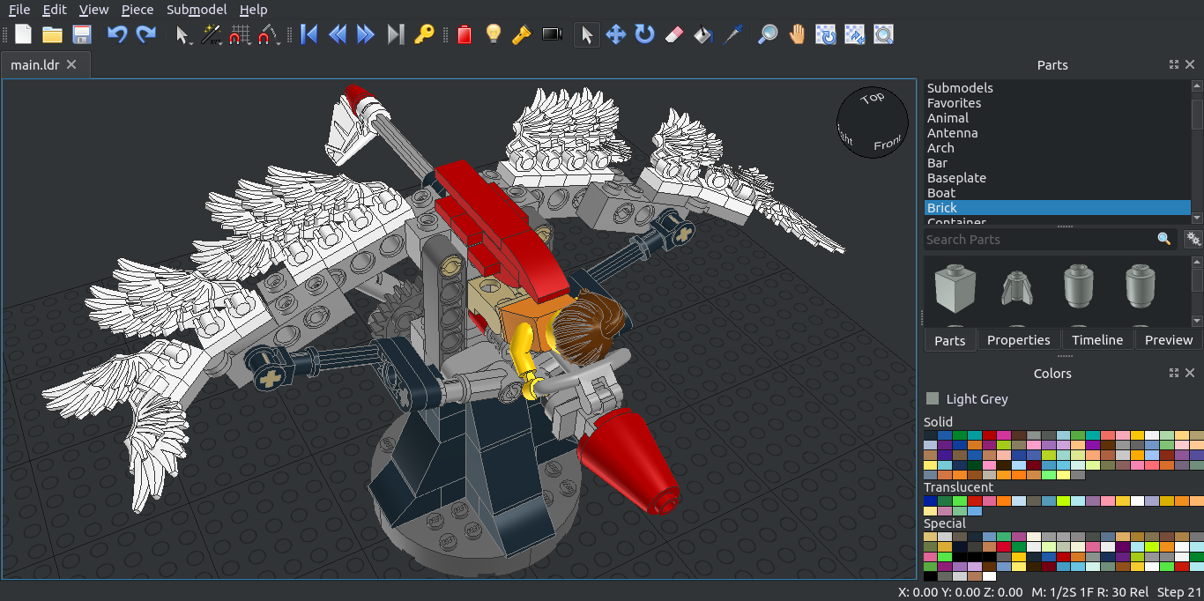Toggle angle snap magnet

(x=268, y=35)
